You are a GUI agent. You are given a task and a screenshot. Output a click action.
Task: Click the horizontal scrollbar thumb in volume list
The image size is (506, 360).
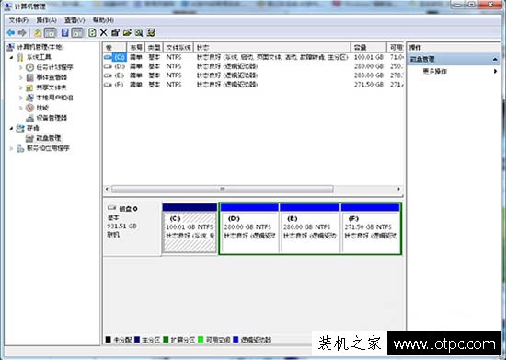[x=223, y=189]
